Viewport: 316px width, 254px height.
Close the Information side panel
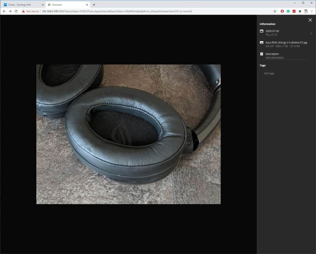310,20
